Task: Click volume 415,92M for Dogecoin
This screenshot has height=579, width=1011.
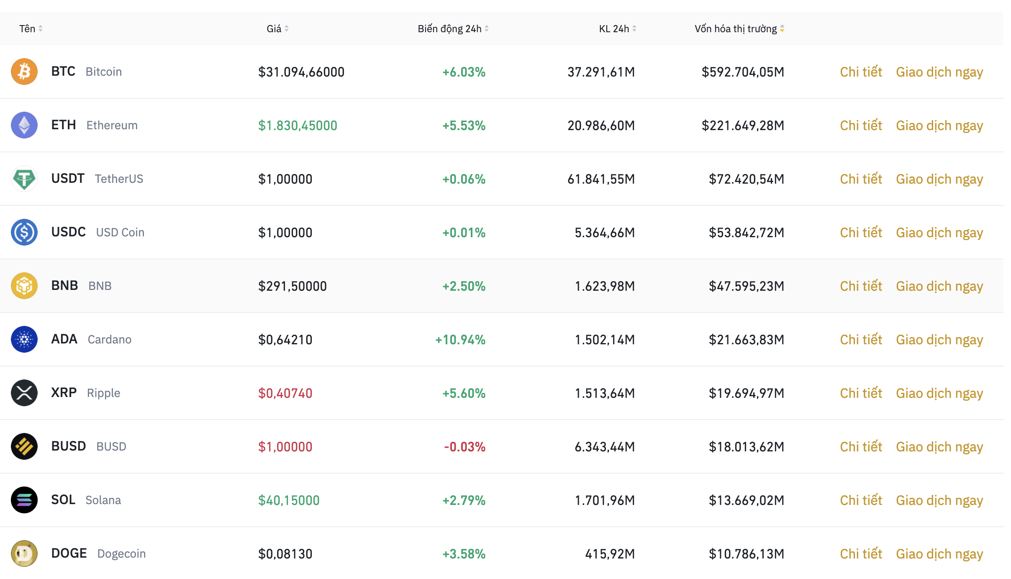Action: pos(610,554)
